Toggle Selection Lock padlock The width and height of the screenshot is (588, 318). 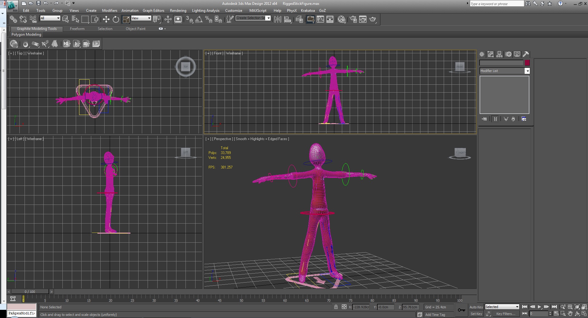pyautogui.click(x=336, y=307)
